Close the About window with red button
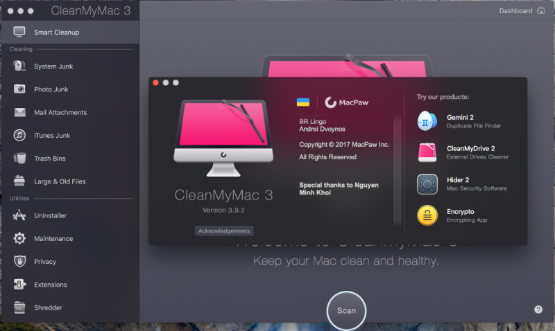This screenshot has width=555, height=331. coord(155,82)
